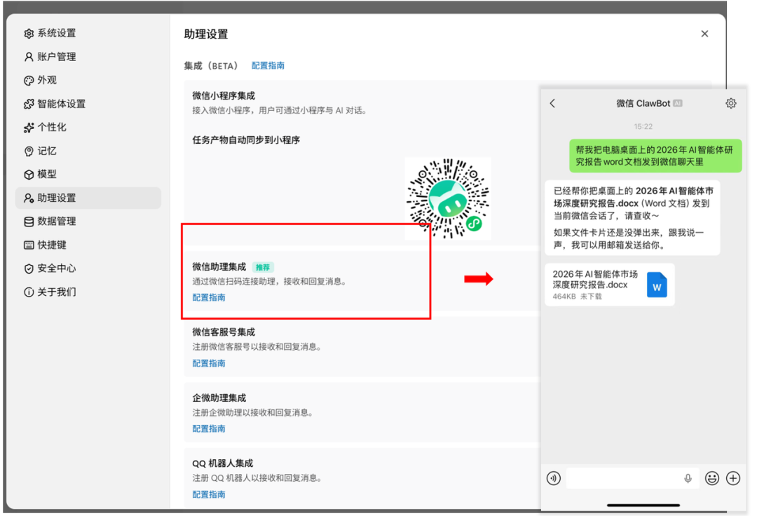This screenshot has width=757, height=516.
Task: Select the 快捷键 label in the sidebar
Action: click(52, 245)
